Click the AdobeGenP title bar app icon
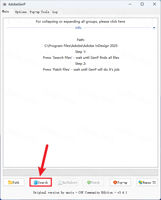This screenshot has width=161, height=200. coord(5,4)
